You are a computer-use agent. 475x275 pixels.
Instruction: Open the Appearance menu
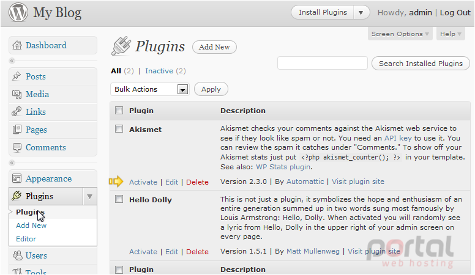pos(49,179)
